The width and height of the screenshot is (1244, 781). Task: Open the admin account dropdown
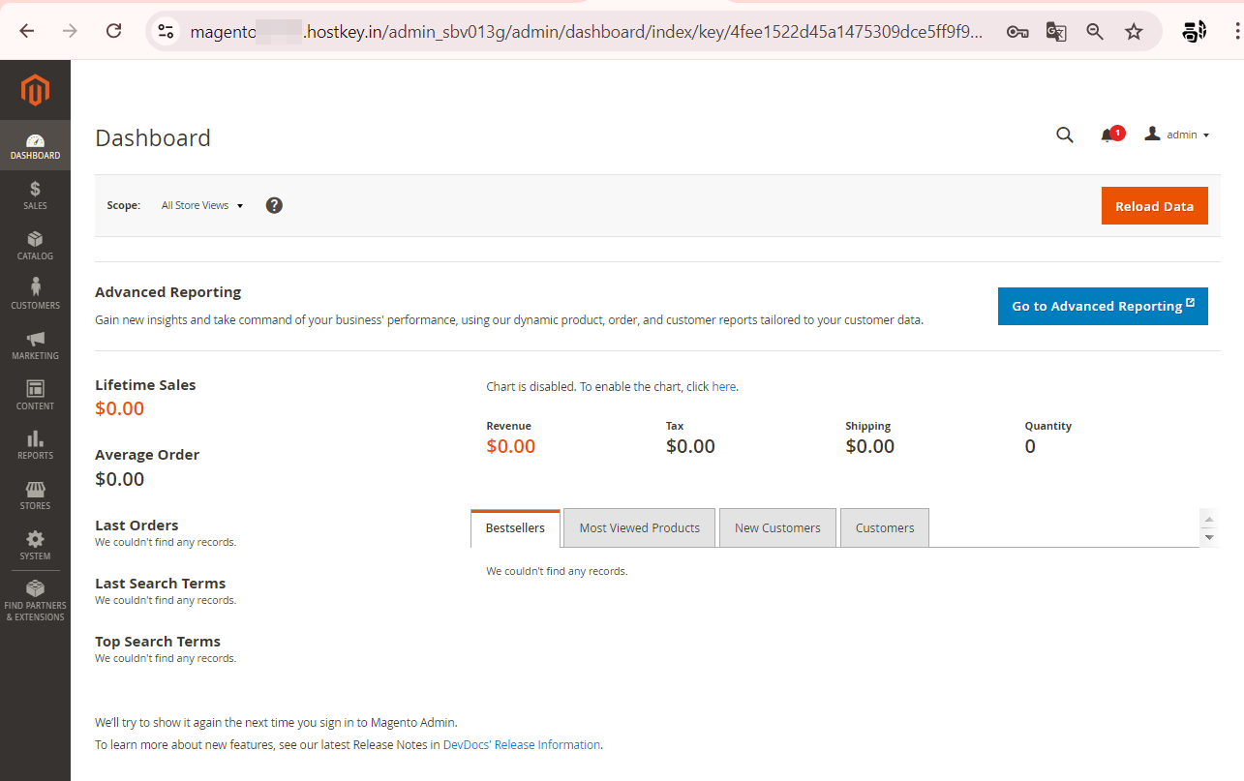coord(1177,135)
